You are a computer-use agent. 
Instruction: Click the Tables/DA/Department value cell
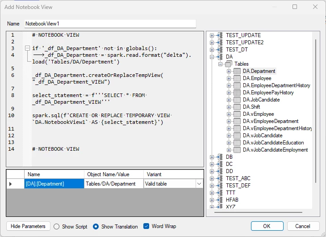[x=114, y=184]
